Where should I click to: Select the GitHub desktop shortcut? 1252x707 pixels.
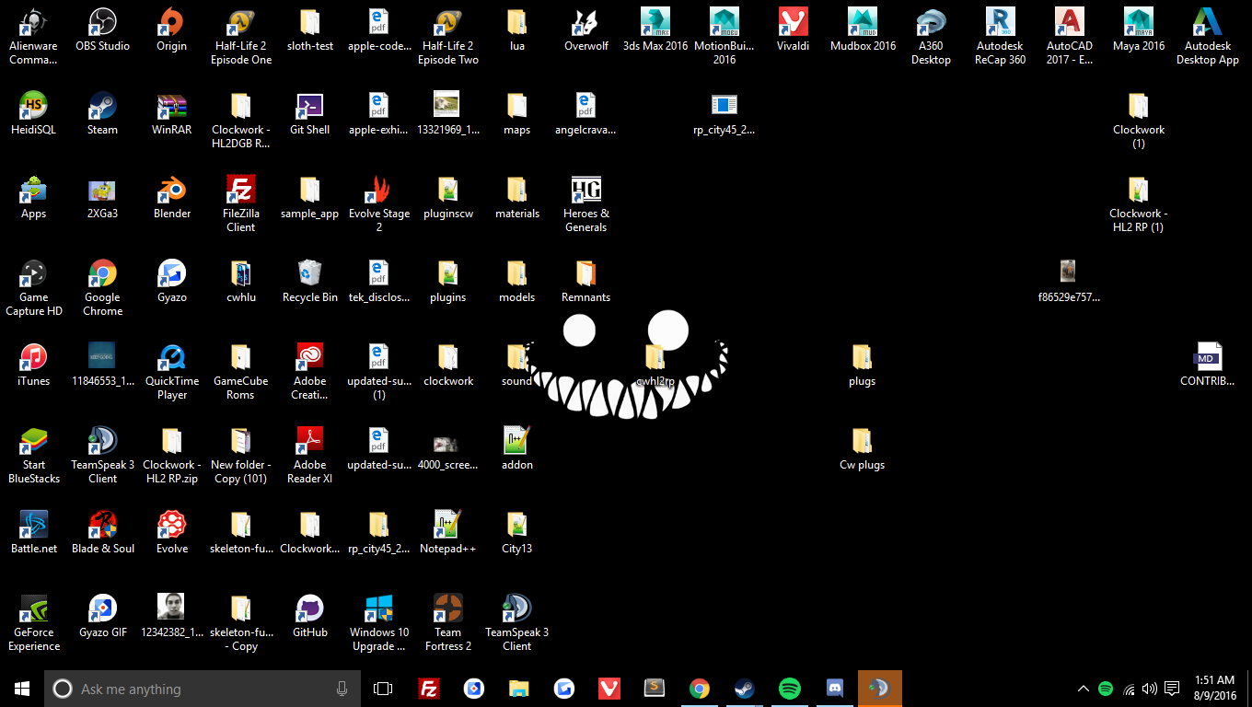309,616
